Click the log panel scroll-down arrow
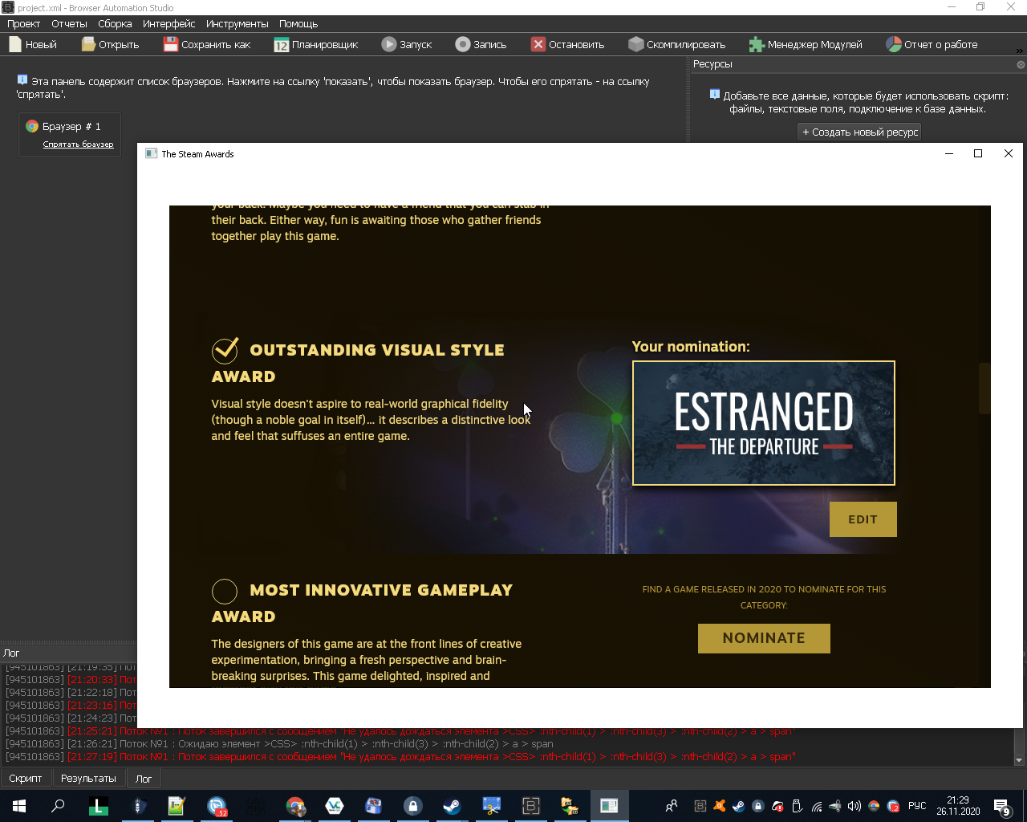Screen dimensions: 1027x822 click(1019, 760)
